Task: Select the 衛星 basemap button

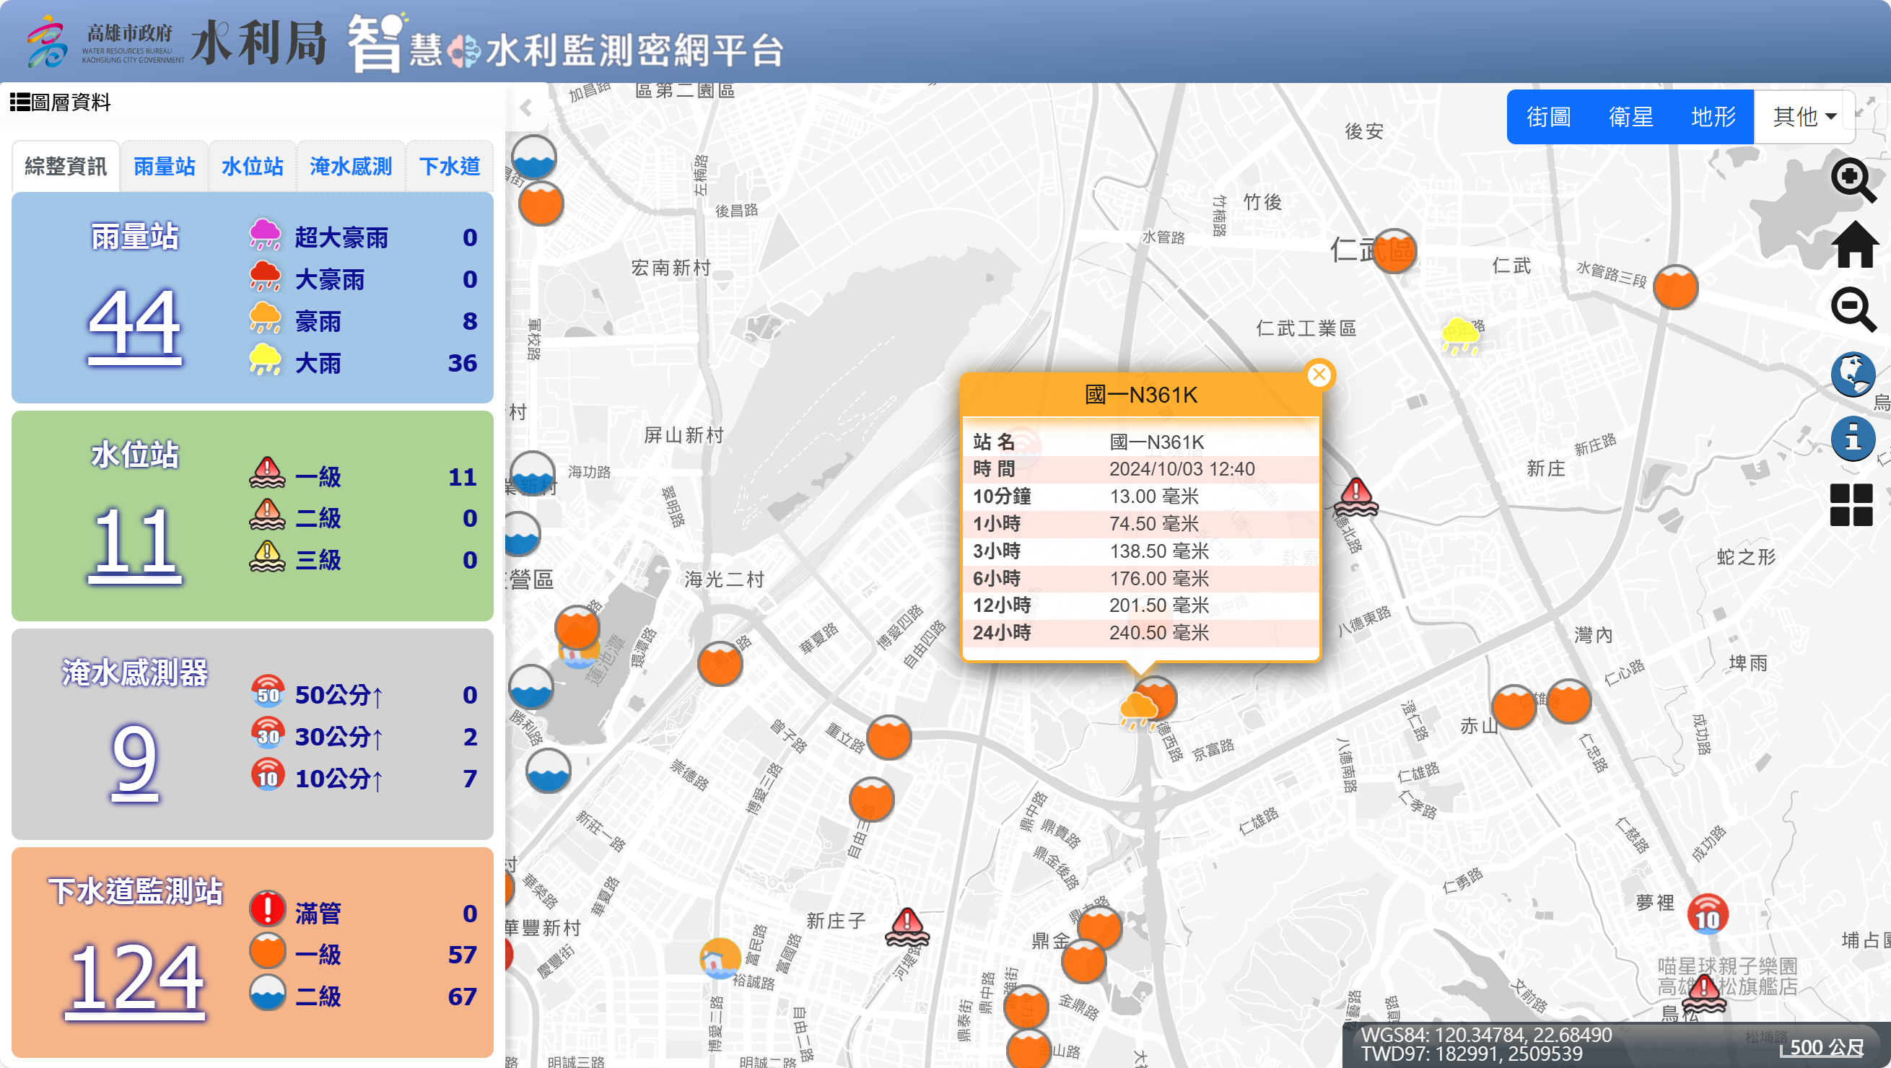Action: click(1630, 117)
